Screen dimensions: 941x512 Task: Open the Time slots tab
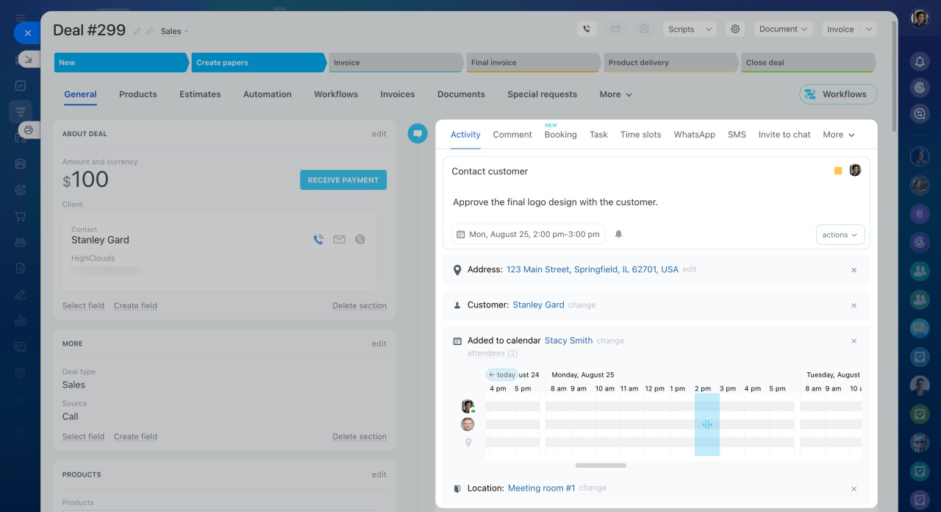click(x=641, y=135)
